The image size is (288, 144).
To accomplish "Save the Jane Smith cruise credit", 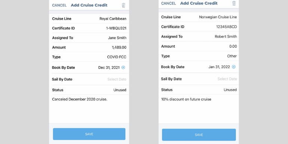I will point(89,134).
